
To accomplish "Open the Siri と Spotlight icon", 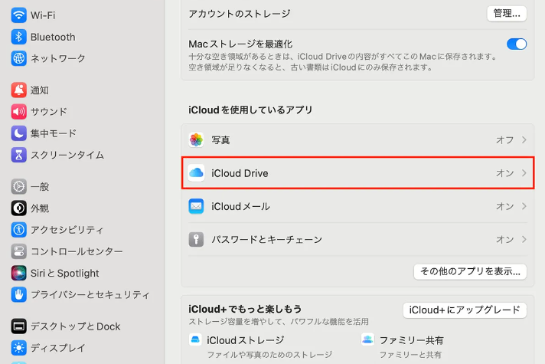I will [18, 273].
